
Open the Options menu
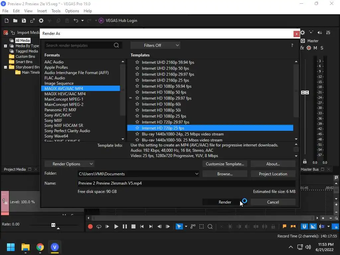tap(72, 11)
